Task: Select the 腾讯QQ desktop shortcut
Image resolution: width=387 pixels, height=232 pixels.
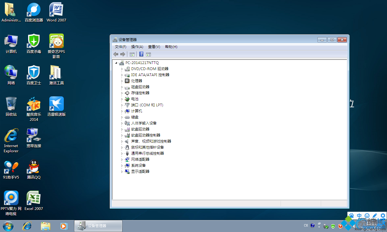Action: tap(34, 170)
